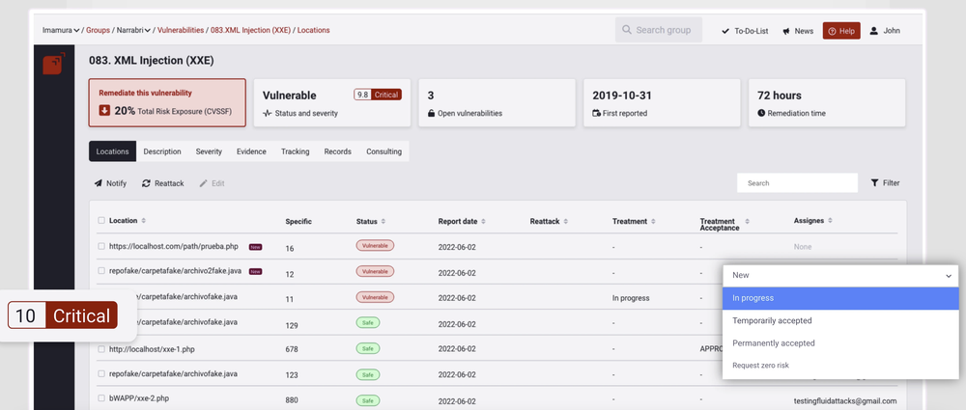Select In progress treatment option

840,298
